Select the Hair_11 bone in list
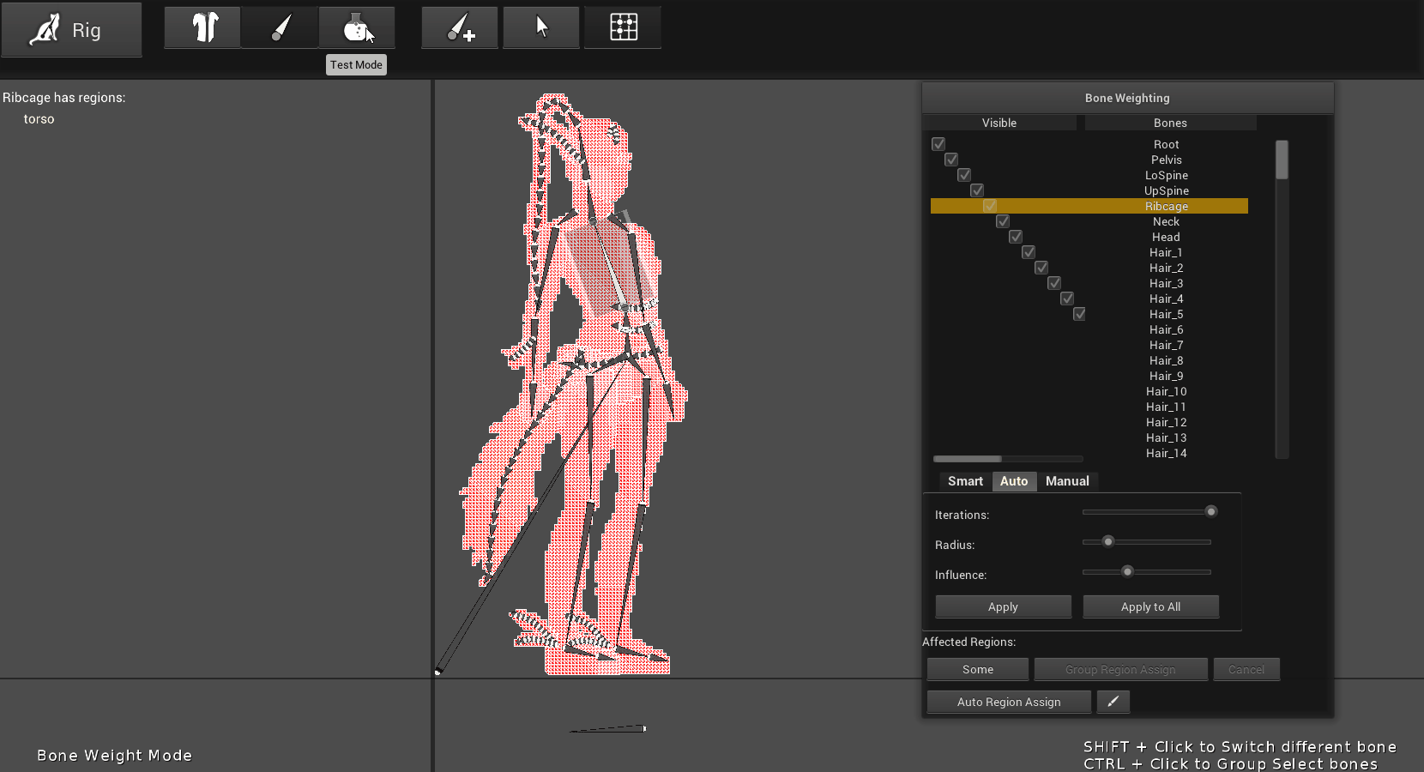Screen dimensions: 1424x772 tap(1167, 407)
